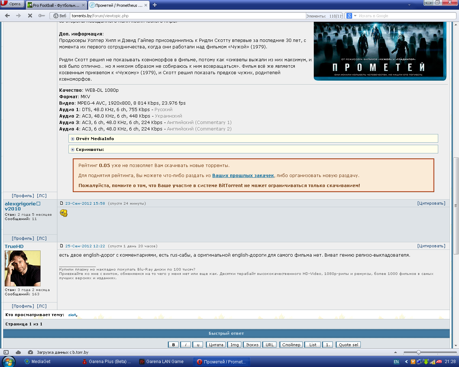Screen dimensions: 459x367
Task: Toggle the Opera panels icon in status bar
Action: click(6, 352)
